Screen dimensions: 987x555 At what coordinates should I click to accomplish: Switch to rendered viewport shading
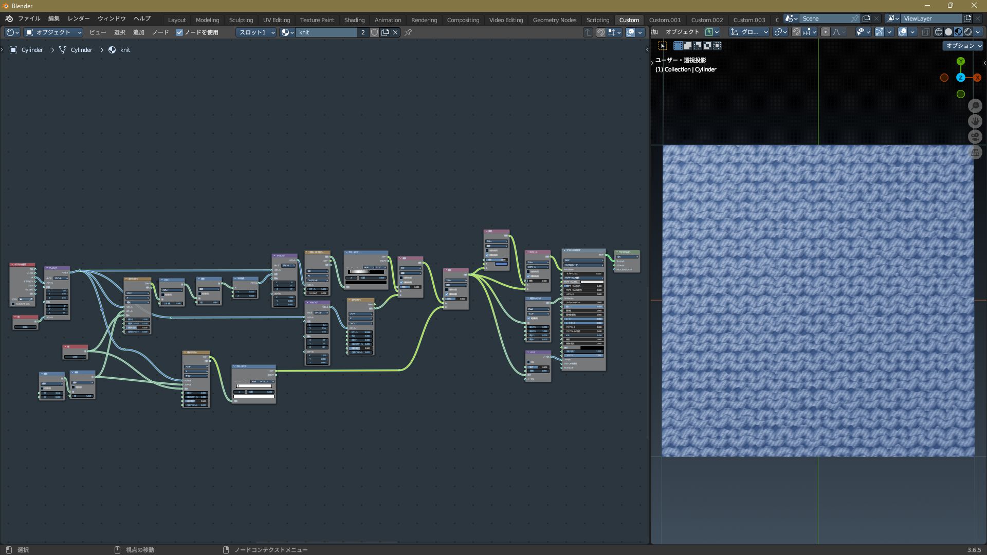click(x=968, y=32)
